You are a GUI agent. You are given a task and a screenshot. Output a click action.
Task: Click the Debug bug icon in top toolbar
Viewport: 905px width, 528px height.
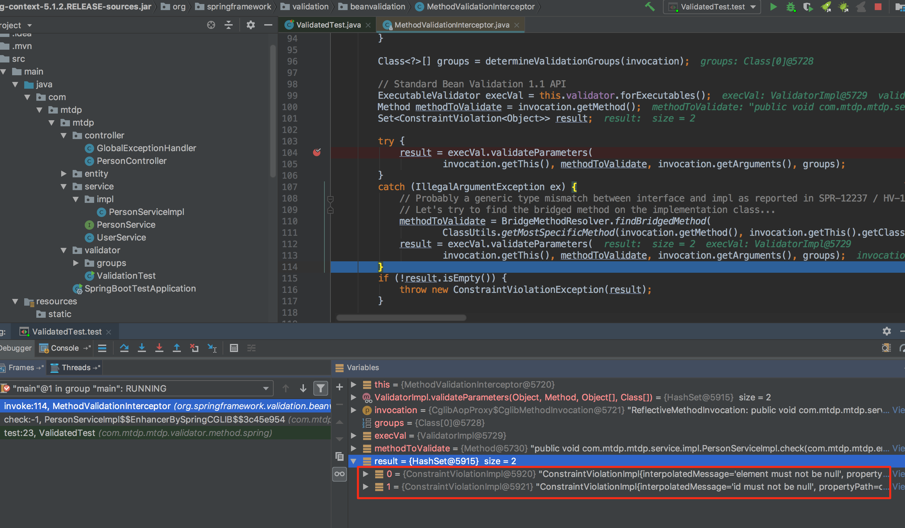point(790,7)
